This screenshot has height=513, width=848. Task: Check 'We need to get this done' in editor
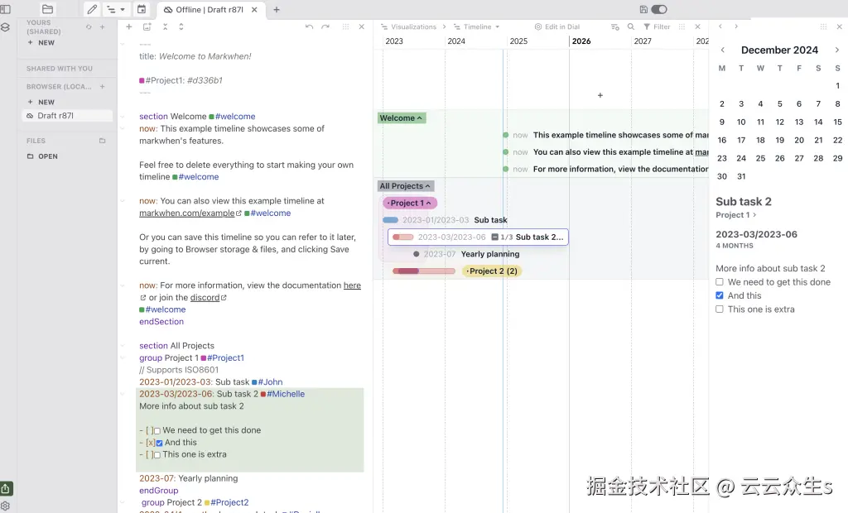tap(157, 431)
